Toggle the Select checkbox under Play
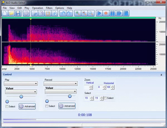This screenshot has height=128, width=167. (x=7, y=106)
